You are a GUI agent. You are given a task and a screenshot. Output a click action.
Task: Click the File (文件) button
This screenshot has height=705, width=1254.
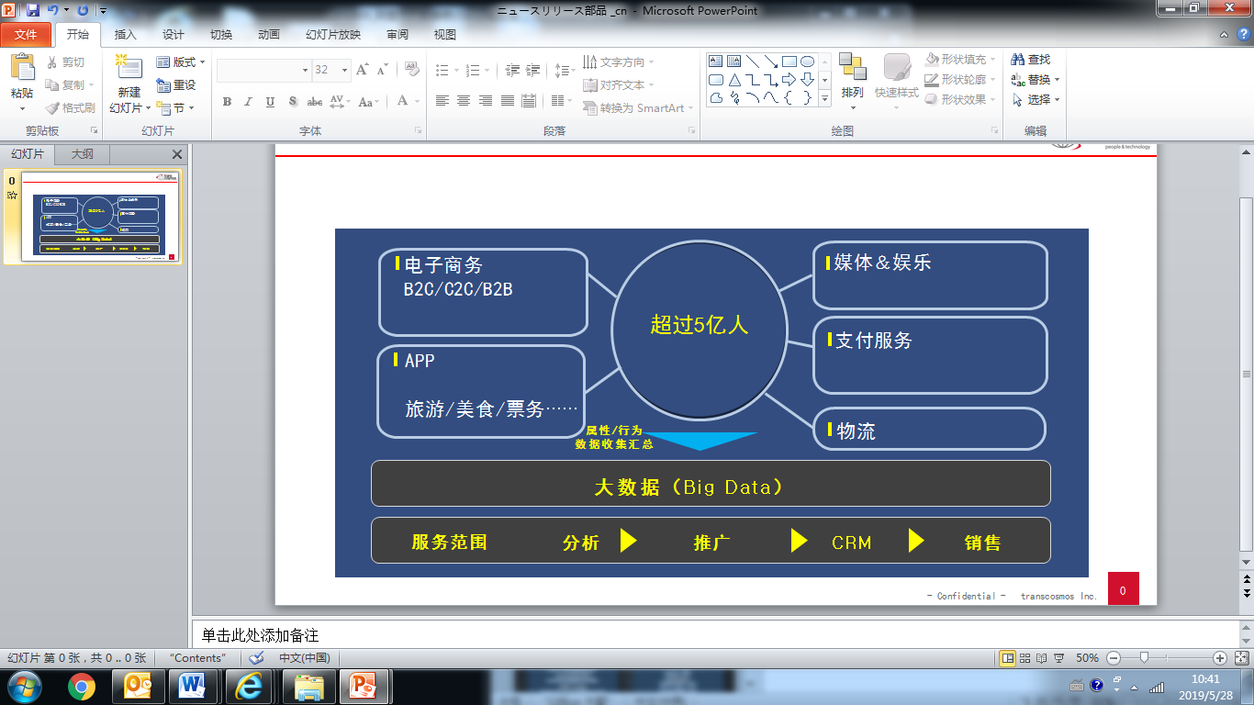26,35
